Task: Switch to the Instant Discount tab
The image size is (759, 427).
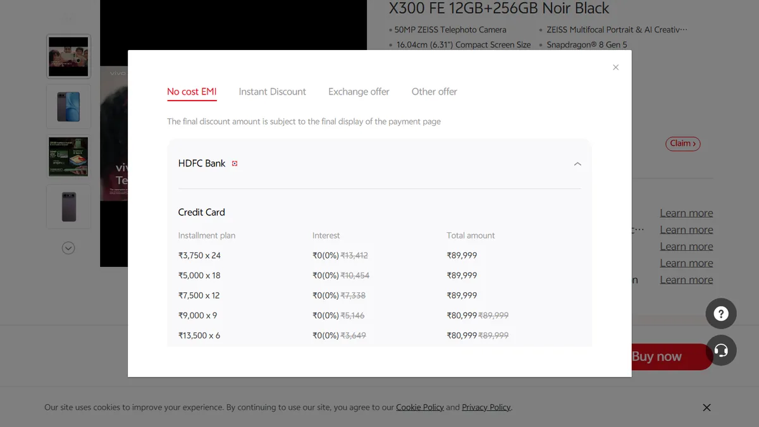Action: point(273,92)
